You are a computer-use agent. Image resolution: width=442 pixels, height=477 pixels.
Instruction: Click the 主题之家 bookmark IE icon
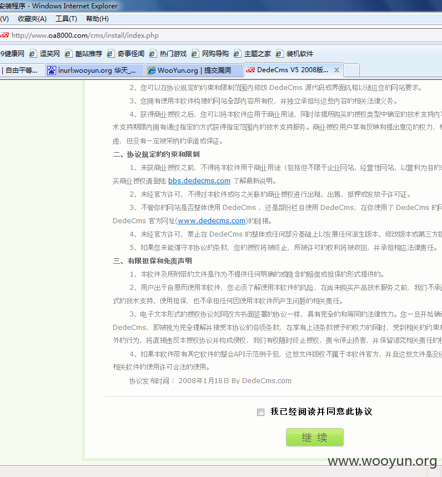pos(238,54)
